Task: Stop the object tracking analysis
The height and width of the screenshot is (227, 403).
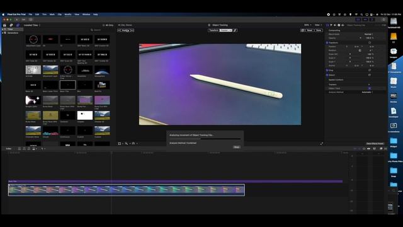Action: [237, 147]
